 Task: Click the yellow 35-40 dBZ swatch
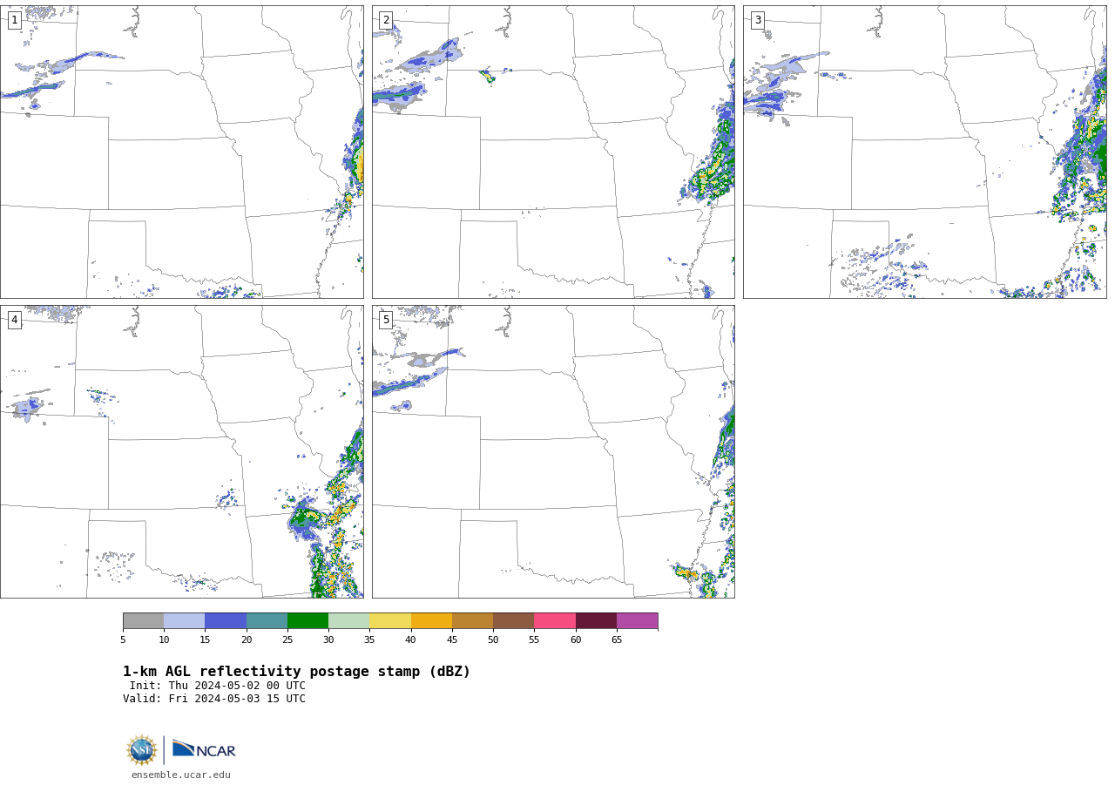pos(390,621)
